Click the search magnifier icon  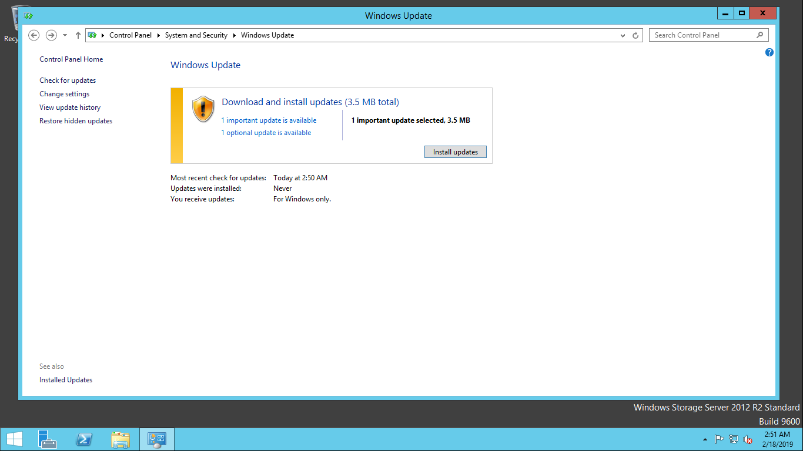click(x=759, y=35)
